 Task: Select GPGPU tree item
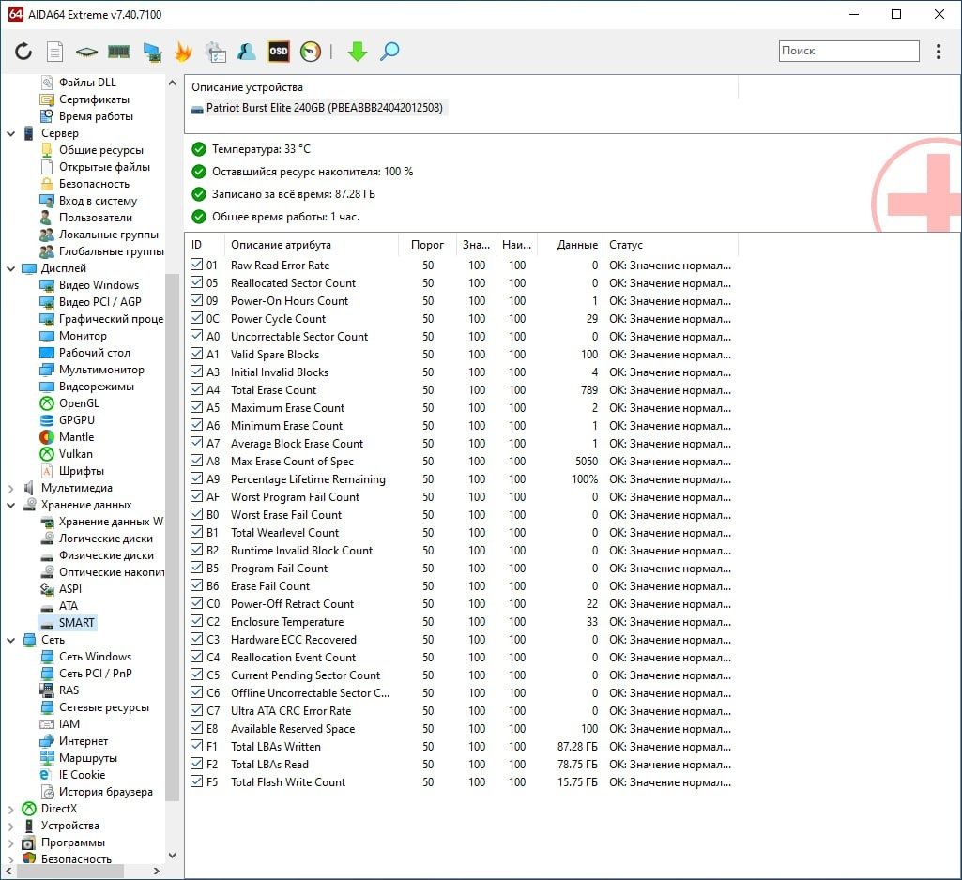(77, 420)
